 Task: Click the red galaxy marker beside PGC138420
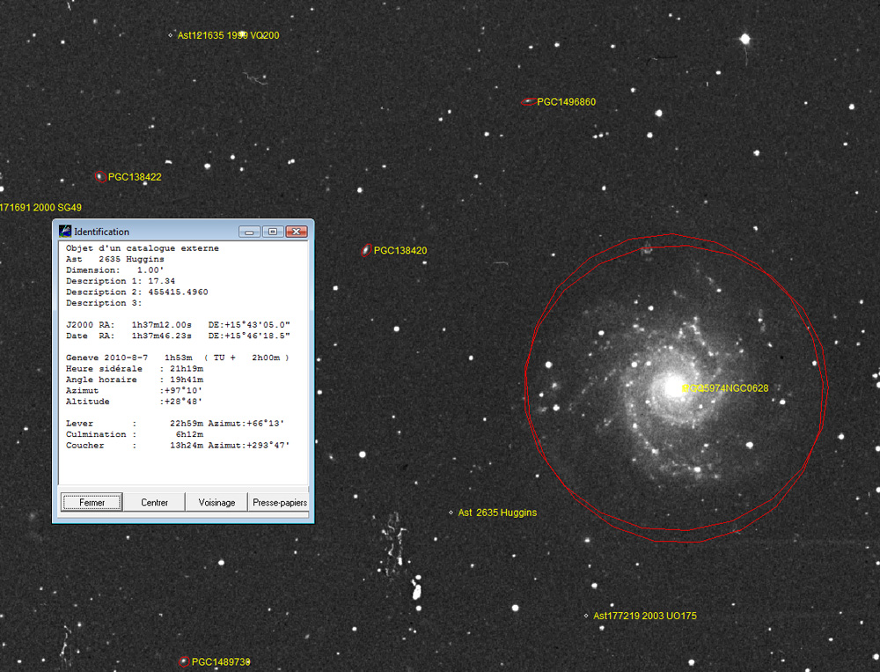click(x=364, y=249)
